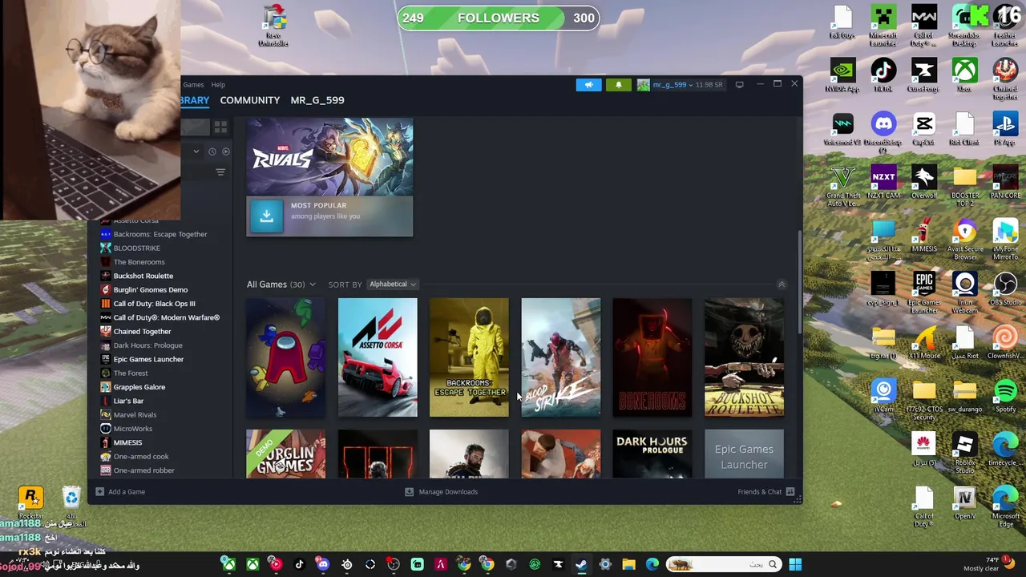Open the Games menu in Steam
Screen dimensions: 1026x577
click(193, 84)
